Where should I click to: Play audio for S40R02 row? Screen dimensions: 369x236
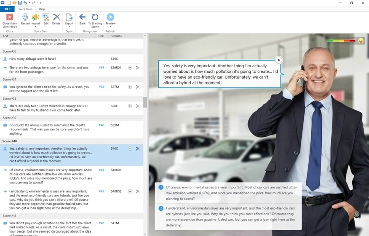point(130,191)
